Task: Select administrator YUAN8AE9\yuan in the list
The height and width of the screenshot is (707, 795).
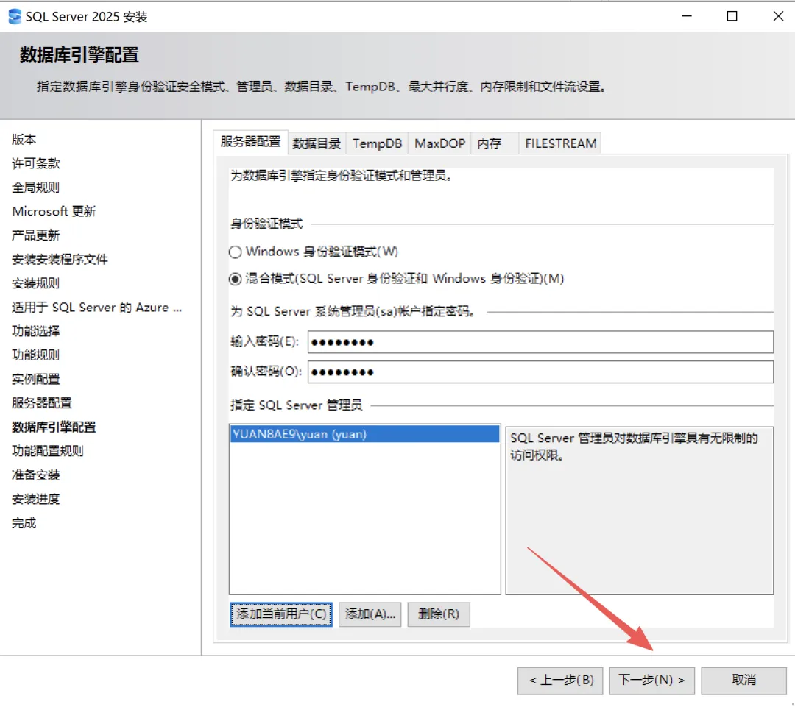Action: (364, 434)
